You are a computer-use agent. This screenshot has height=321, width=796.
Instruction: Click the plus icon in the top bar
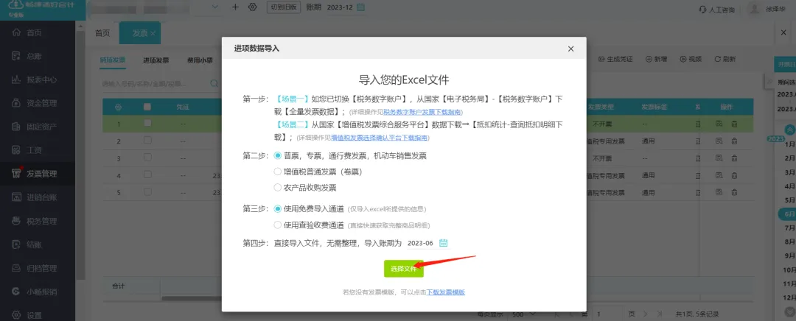tap(235, 7)
